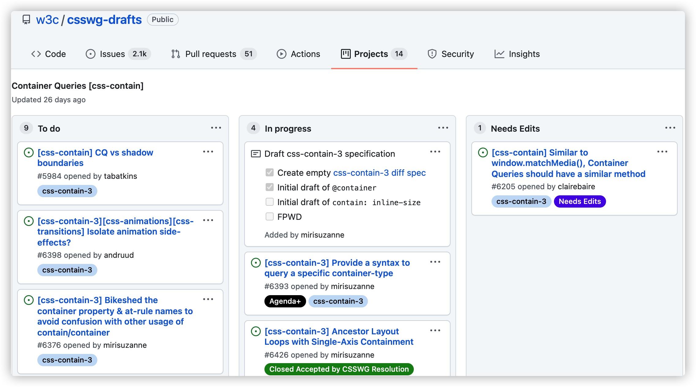Click open-issue icon on CQ vs shadow boundaries card
The height and width of the screenshot is (387, 696).
(29, 152)
